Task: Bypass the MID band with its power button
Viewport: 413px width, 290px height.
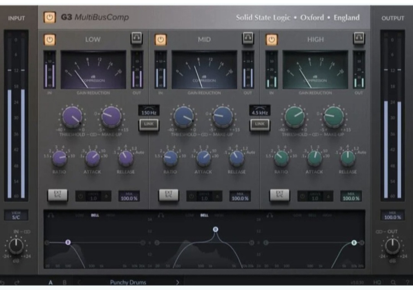Action: 161,40
